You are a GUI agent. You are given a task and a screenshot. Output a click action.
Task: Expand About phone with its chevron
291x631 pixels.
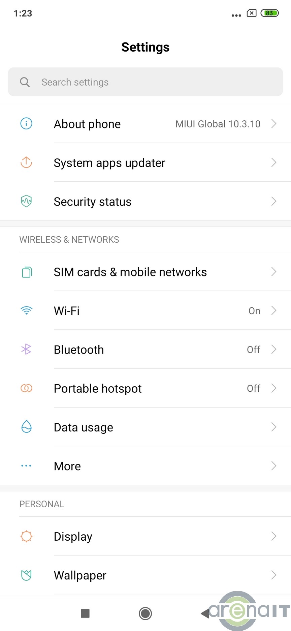click(x=274, y=124)
